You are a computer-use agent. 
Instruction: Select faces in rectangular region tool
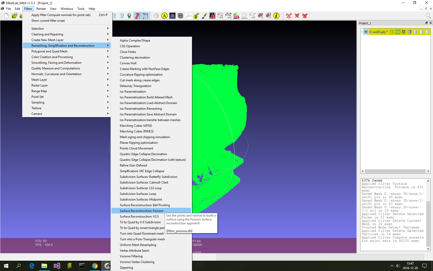(260, 16)
